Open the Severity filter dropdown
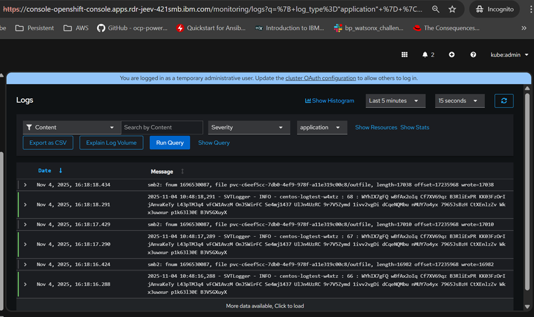This screenshot has width=534, height=317. pos(248,127)
